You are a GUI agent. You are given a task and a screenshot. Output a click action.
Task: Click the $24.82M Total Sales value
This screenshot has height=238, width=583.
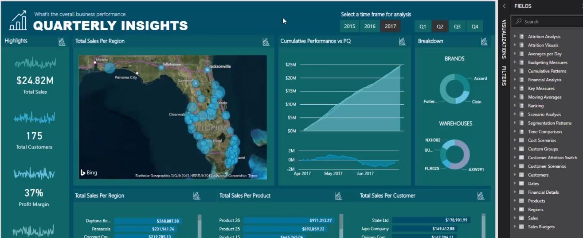(x=35, y=81)
